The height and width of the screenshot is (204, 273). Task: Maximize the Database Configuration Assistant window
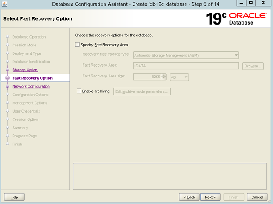tap(251, 3)
